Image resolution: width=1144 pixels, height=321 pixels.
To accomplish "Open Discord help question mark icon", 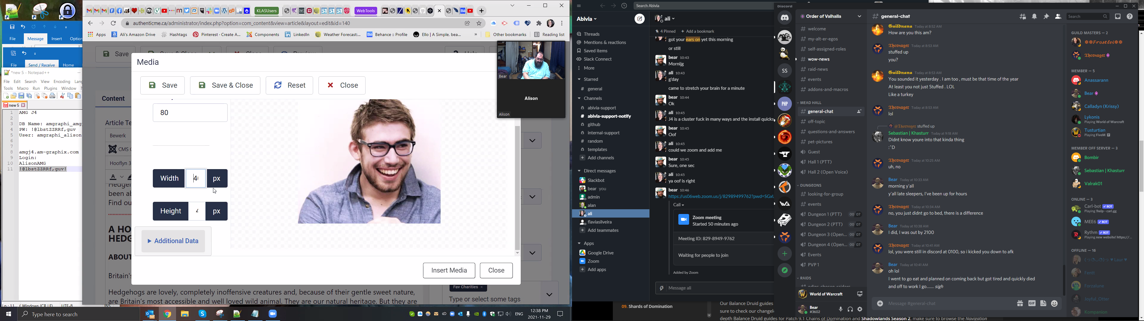I will pos(1130,17).
